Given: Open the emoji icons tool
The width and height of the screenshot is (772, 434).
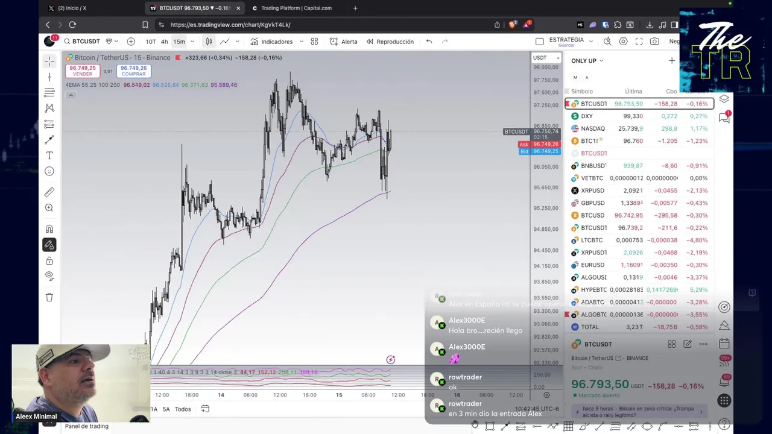Looking at the screenshot, I should coord(49,171).
